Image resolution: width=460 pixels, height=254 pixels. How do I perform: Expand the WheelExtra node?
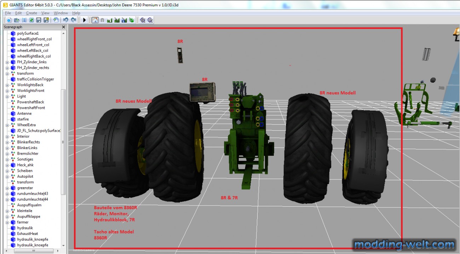[x=7, y=125]
